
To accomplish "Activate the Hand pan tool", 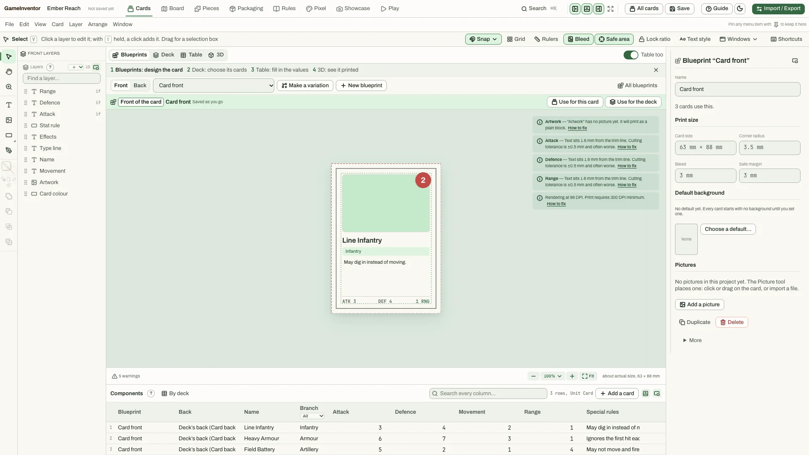I will click(9, 72).
